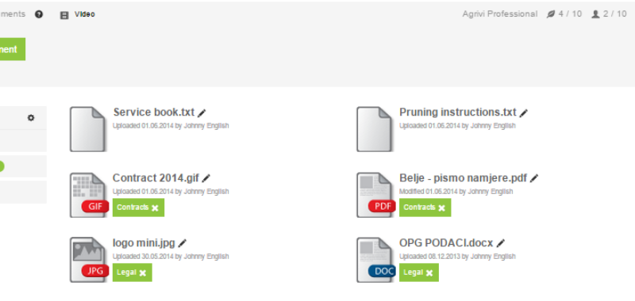Remove the Legal tag from logo mini.jpg
Viewport: 635px width, 301px height.
click(x=143, y=273)
